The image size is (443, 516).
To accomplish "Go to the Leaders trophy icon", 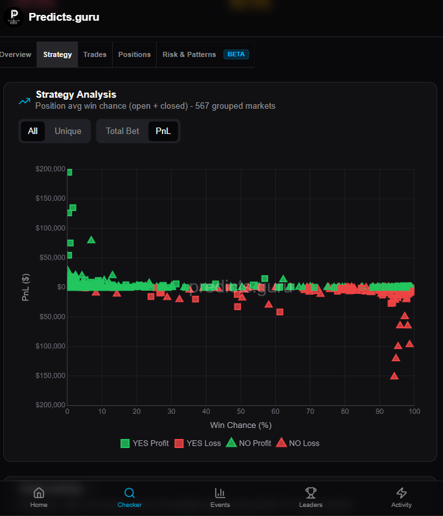I will (311, 493).
